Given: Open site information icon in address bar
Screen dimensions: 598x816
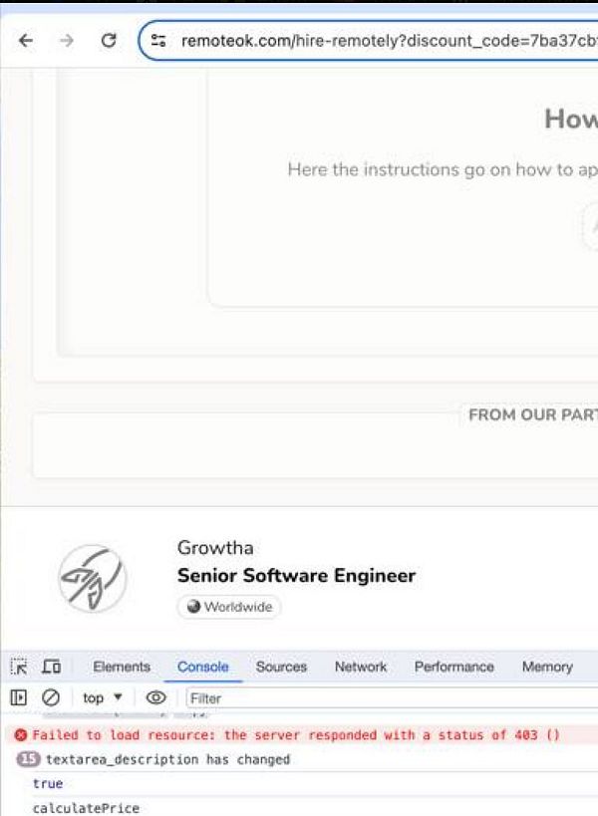Looking at the screenshot, I should click(x=158, y=40).
